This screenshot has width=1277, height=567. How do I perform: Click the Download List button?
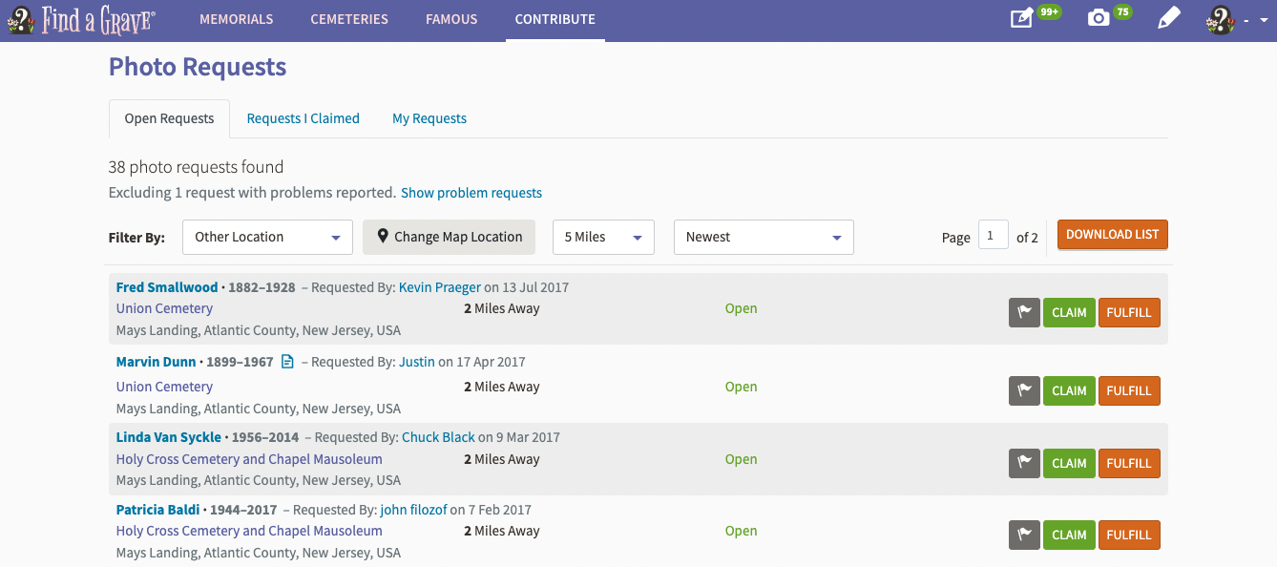1113,235
